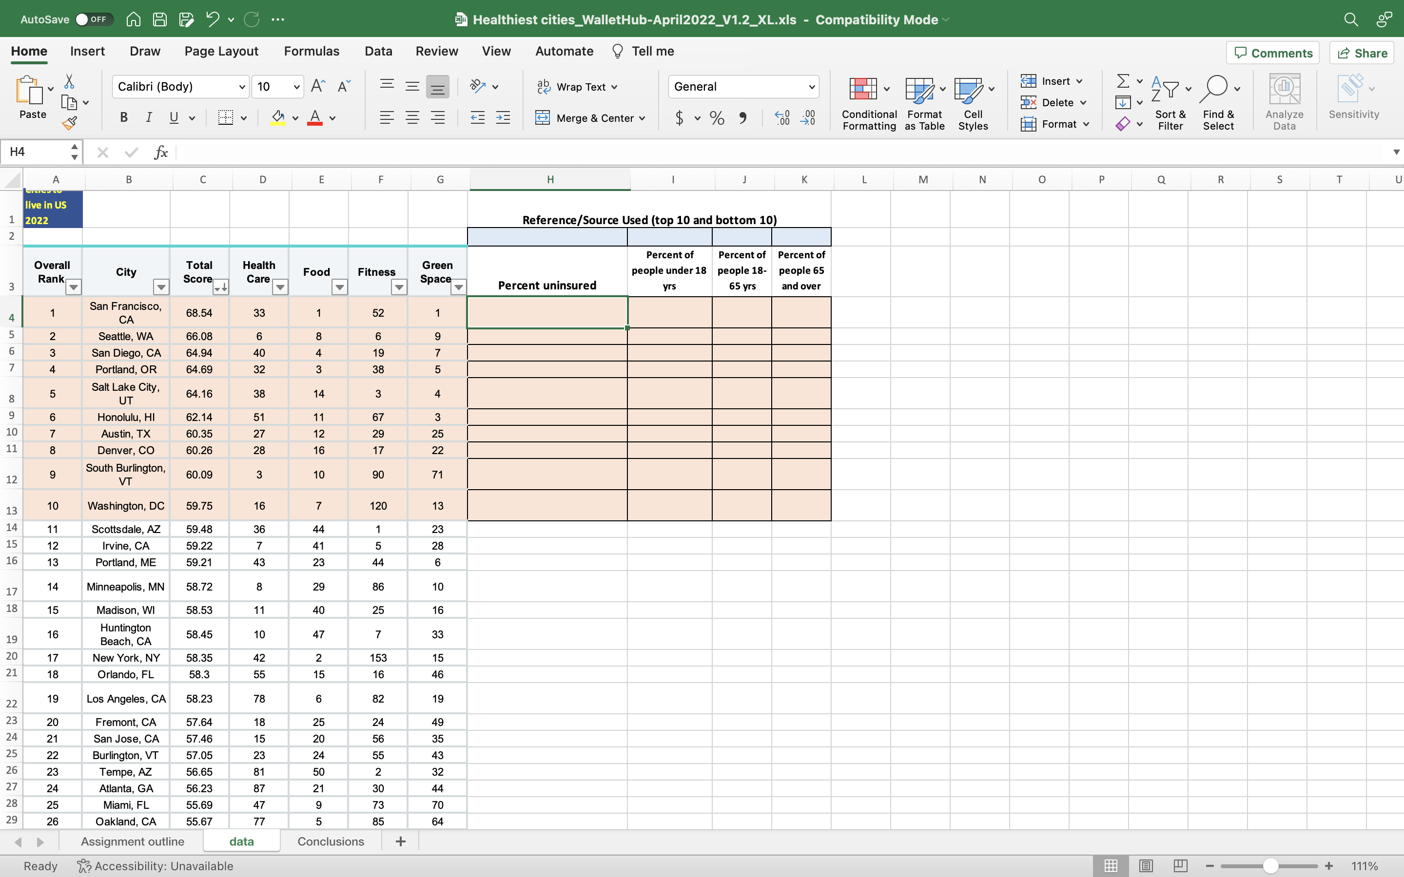
Task: Open the Borders icon
Action: [x=226, y=118]
